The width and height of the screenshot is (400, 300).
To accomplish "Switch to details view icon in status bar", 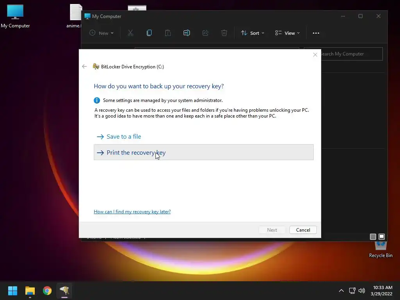I will click(x=373, y=237).
